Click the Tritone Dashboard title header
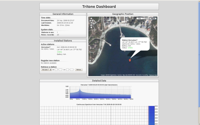Viewport: 200px width, 125px height. (x=99, y=6)
